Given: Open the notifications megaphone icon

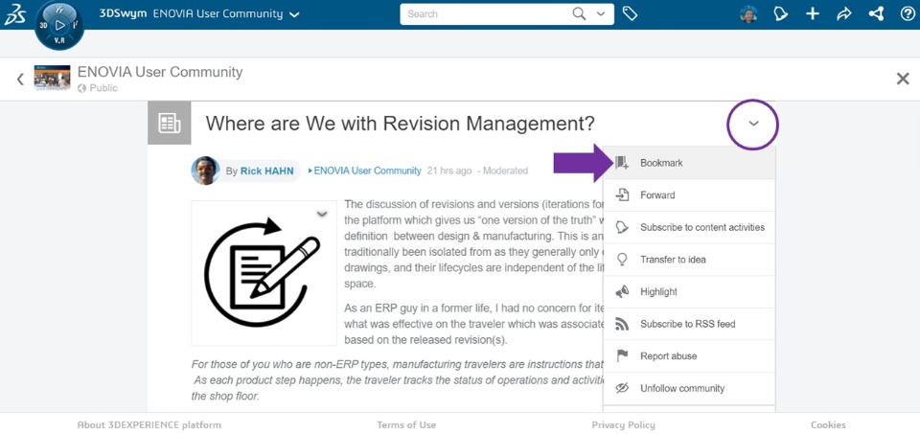Looking at the screenshot, I should (781, 14).
